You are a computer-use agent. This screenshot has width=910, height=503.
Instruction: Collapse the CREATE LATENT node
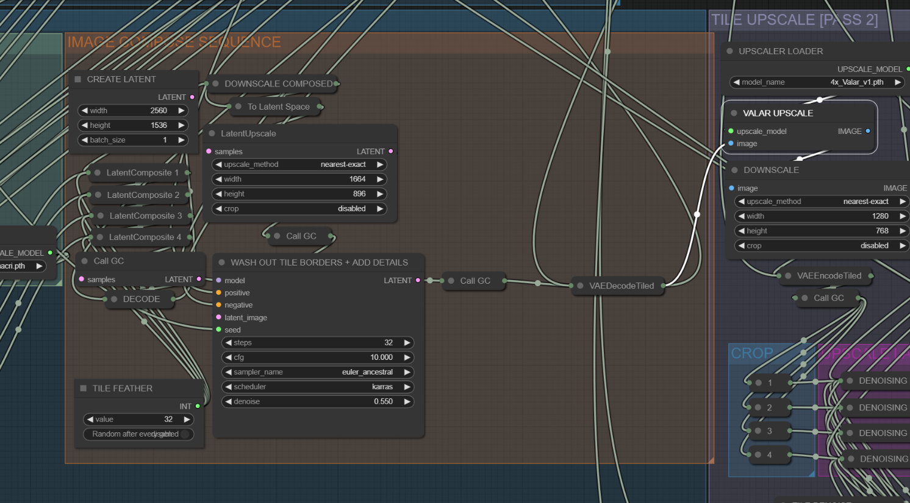[x=77, y=79]
